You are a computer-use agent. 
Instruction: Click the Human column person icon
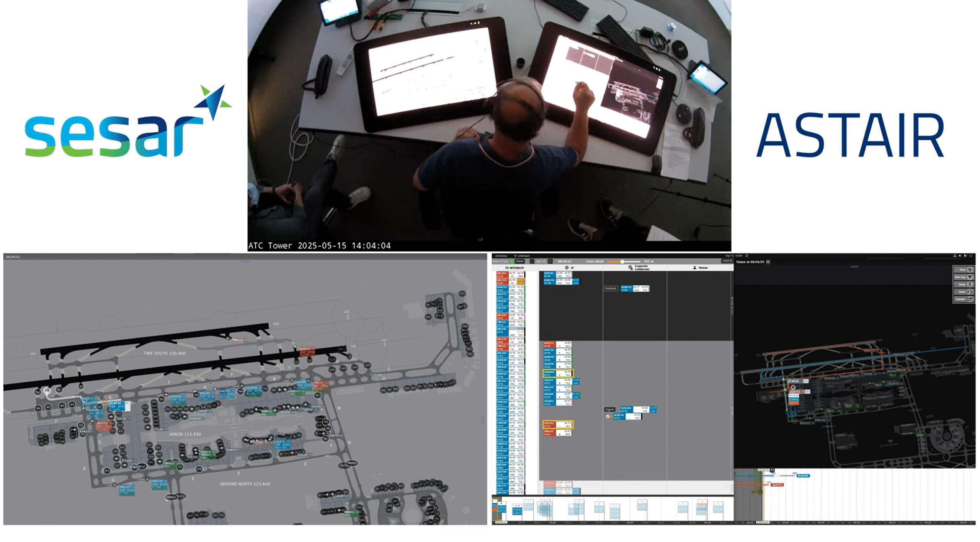click(x=695, y=268)
